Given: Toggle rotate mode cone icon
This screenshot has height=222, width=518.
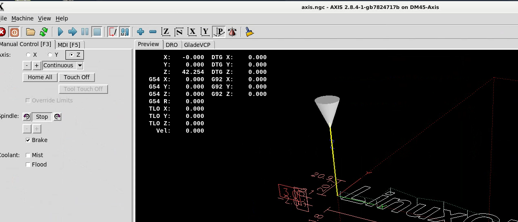Looking at the screenshot, I should (232, 32).
